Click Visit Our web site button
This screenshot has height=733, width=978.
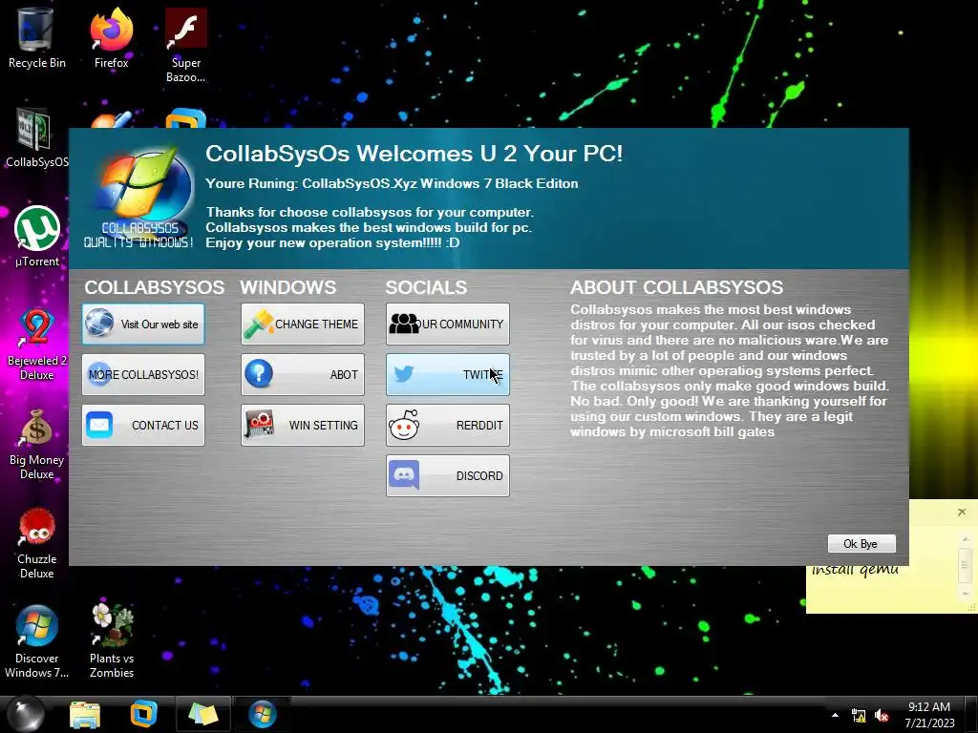(143, 325)
